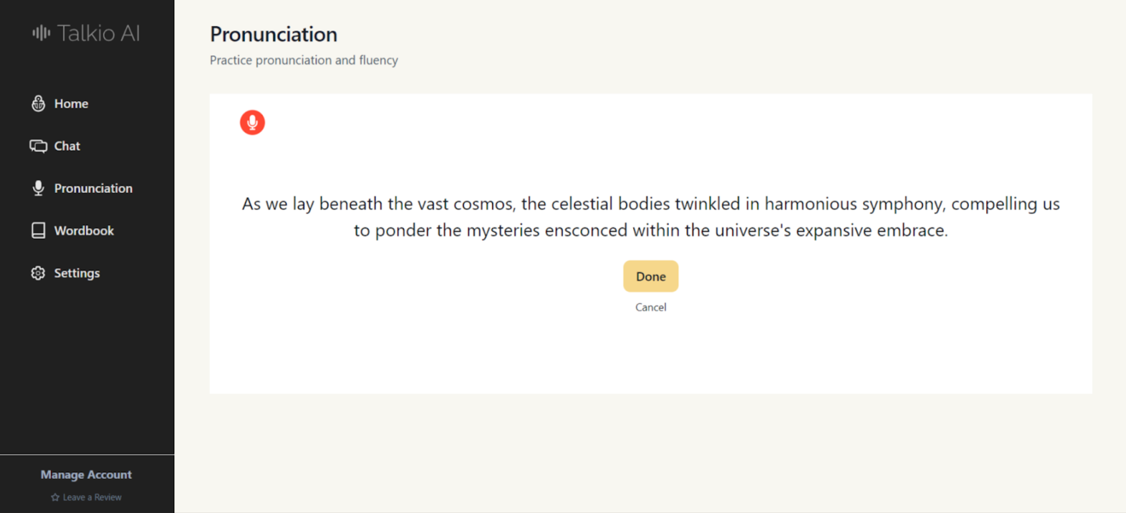
Task: Open Manage Account
Action: (86, 474)
